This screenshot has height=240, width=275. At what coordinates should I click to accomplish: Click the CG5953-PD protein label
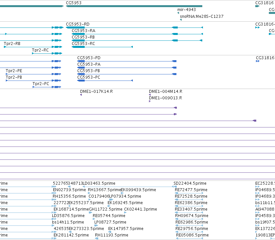89,58
